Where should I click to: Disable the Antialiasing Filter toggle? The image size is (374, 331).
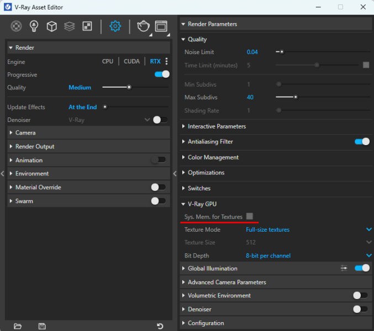click(362, 141)
